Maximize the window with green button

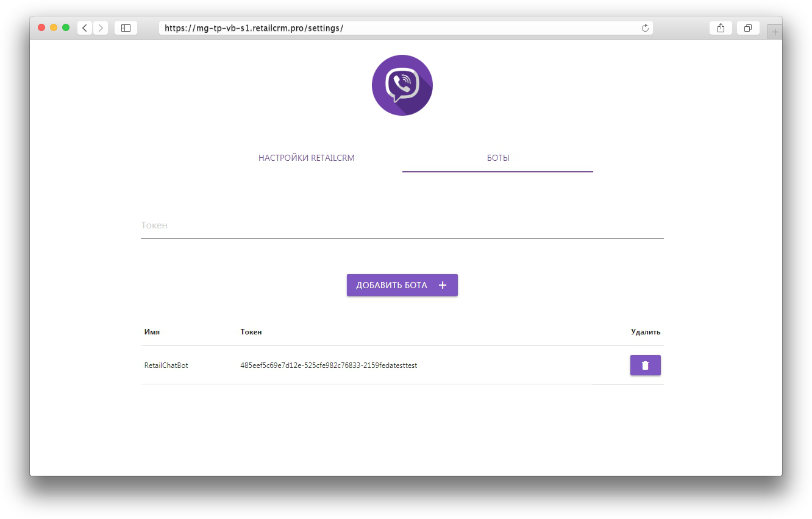66,27
